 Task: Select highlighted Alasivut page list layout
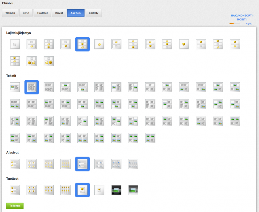pos(83,164)
